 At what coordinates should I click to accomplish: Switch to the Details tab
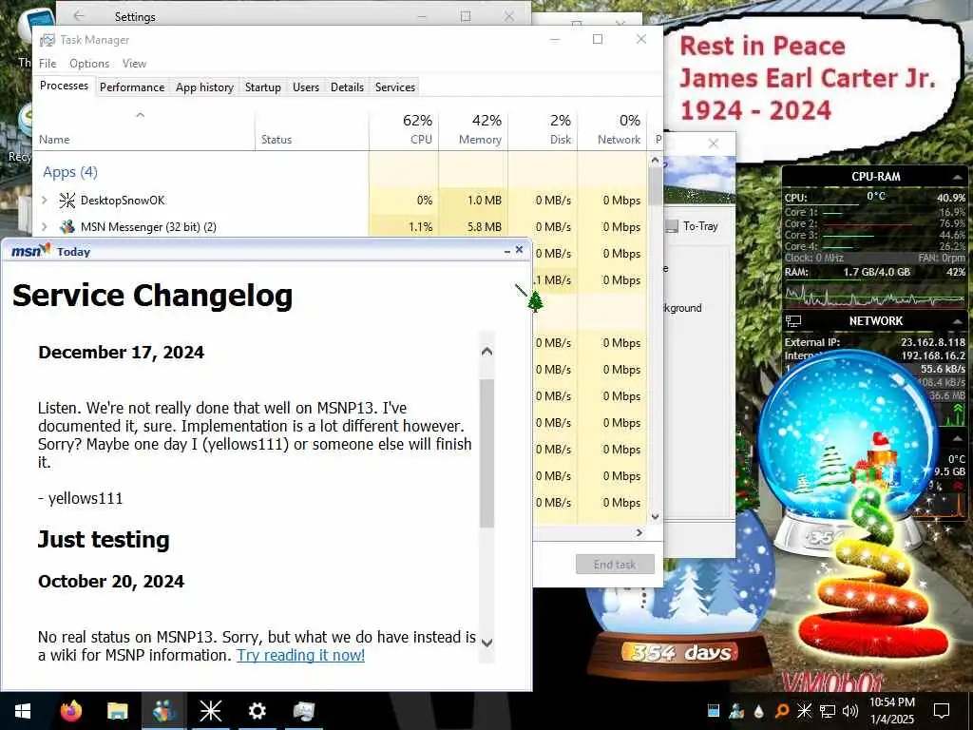coord(347,87)
